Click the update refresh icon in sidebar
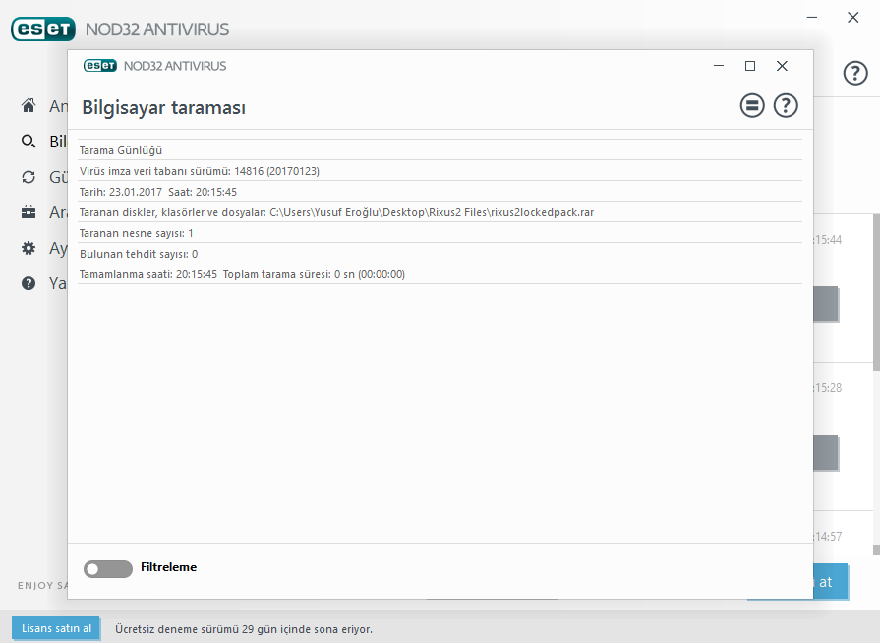 (29, 177)
